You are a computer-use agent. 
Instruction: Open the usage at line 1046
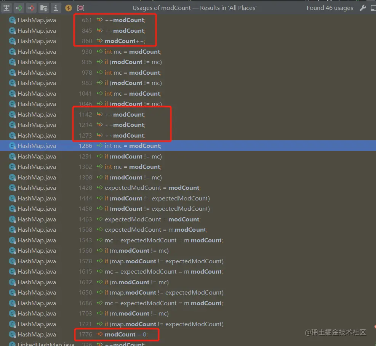coord(188,104)
